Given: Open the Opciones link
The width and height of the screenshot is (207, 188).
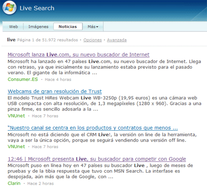Looking at the screenshot, I should (x=93, y=40).
